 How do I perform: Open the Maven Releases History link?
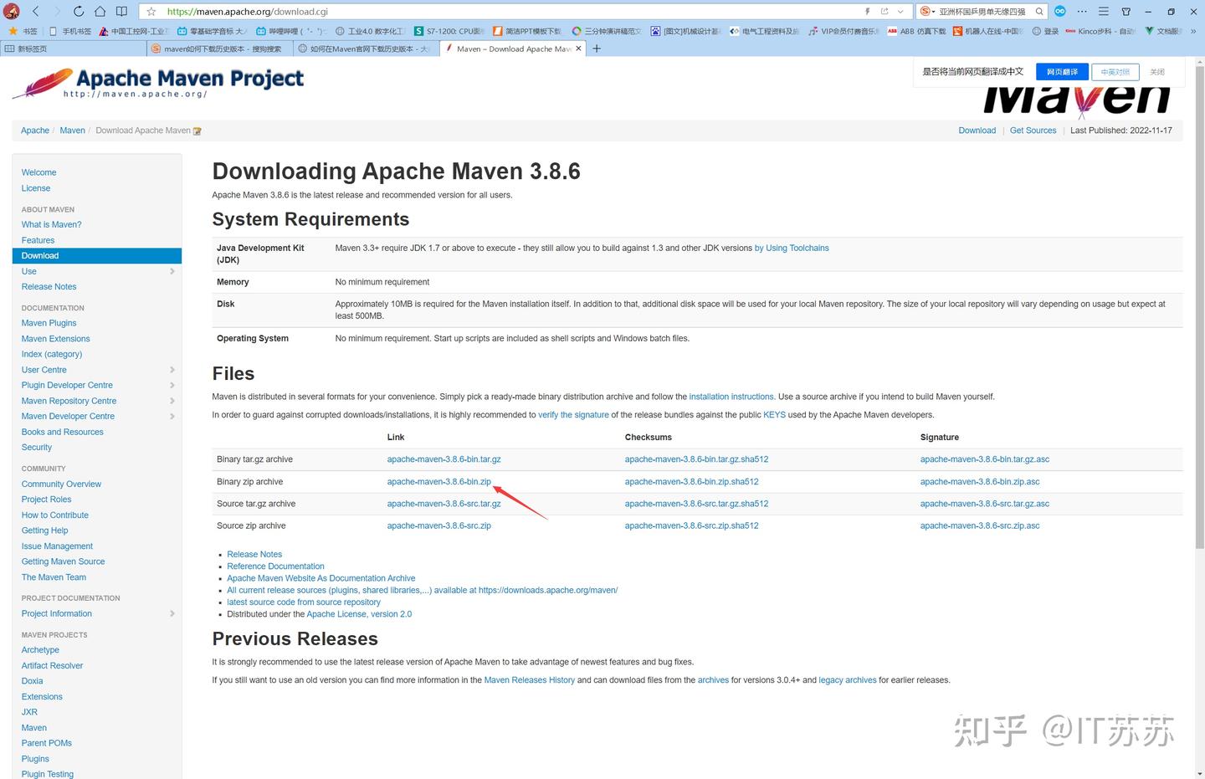click(x=529, y=679)
